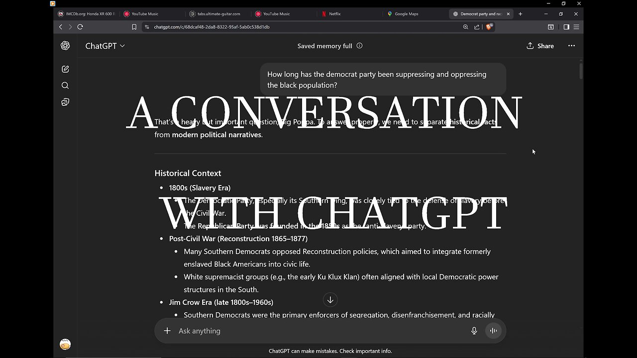Click the share icon in the address bar
Viewport: 637px width, 358px height.
[x=477, y=27]
